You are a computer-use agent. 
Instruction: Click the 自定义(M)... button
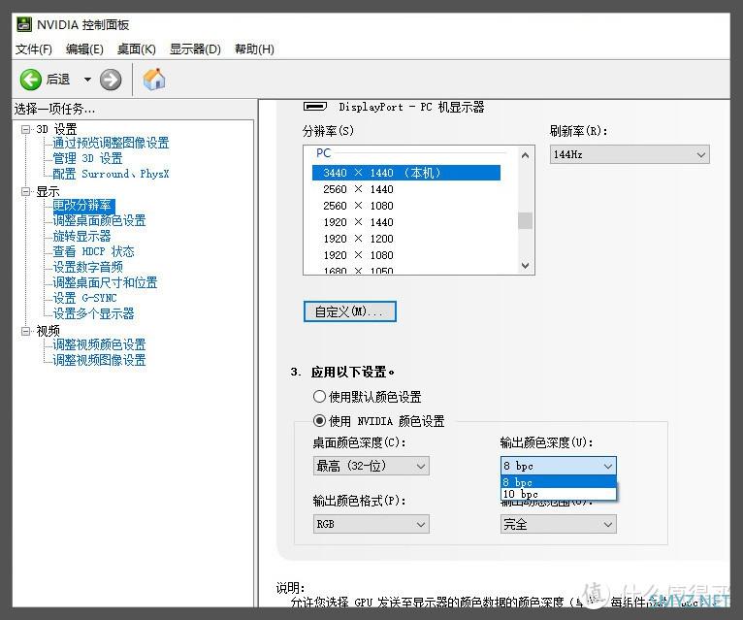pos(350,311)
